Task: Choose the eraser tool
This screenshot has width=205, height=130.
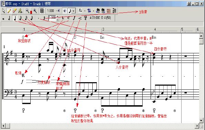Action: pos(14,11)
